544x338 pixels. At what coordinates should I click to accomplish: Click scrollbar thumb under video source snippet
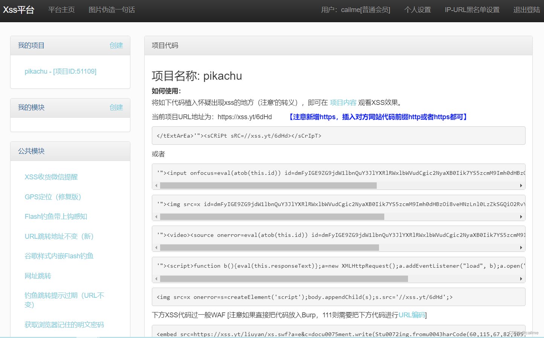[269, 248]
